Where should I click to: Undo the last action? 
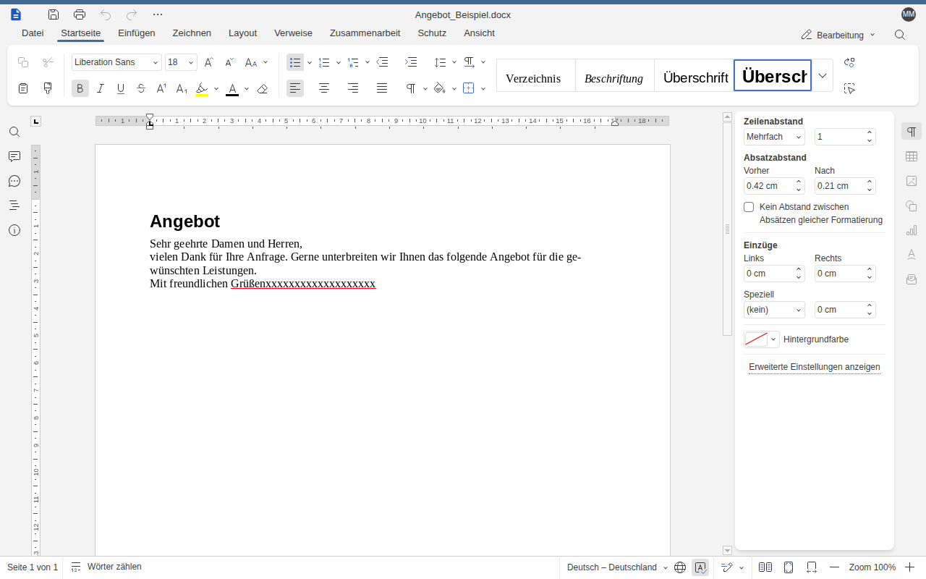point(106,14)
